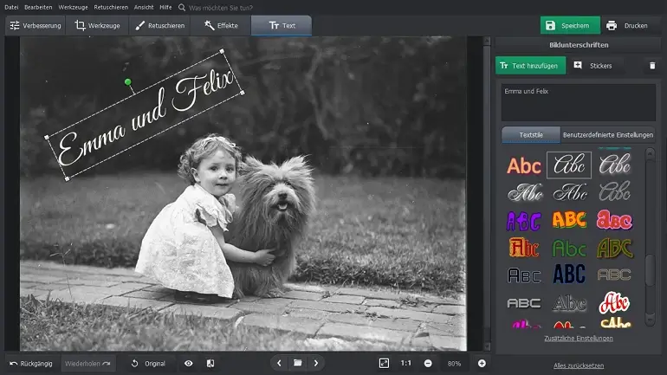Zoom out with minus icon
Image resolution: width=667 pixels, height=375 pixels.
428,364
